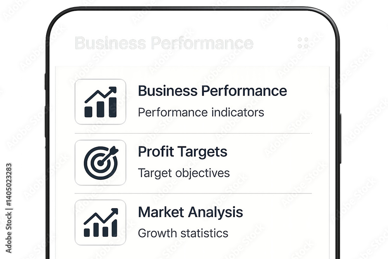Image resolution: width=388 pixels, height=259 pixels.
Task: Tap the Profit Targets bullseye icon
Action: [x=100, y=162]
